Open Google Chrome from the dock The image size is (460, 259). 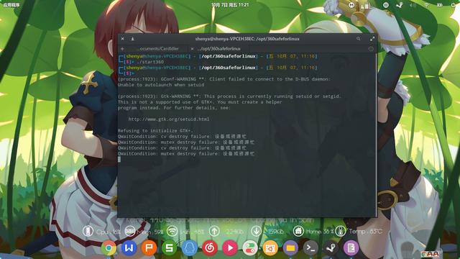(109, 247)
